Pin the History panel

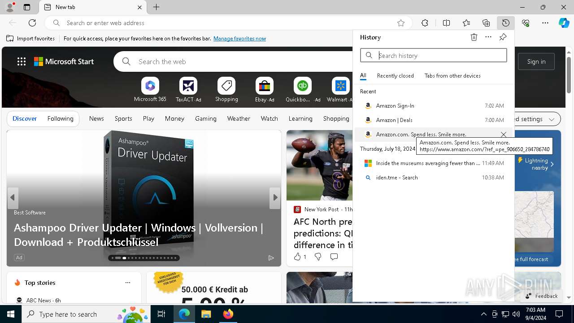click(x=503, y=37)
